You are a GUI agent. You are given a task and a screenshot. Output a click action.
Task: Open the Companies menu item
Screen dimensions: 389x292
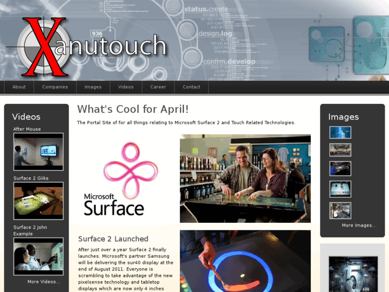[x=55, y=87]
